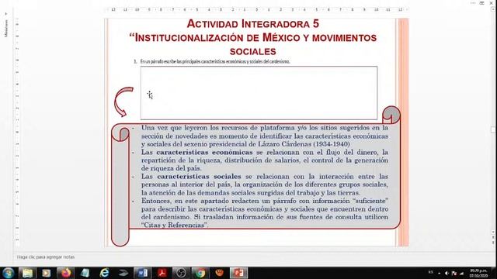The width and height of the screenshot is (497, 279).
Task: Open the Windows Start menu
Action: click(x=8, y=273)
